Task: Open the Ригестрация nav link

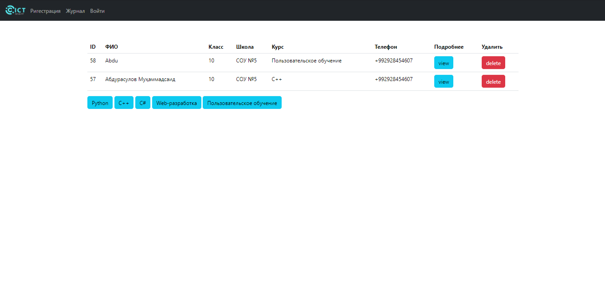Action: coord(45,11)
